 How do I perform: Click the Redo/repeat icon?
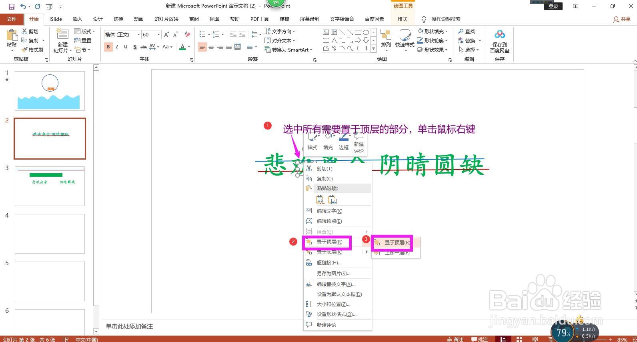(37, 6)
